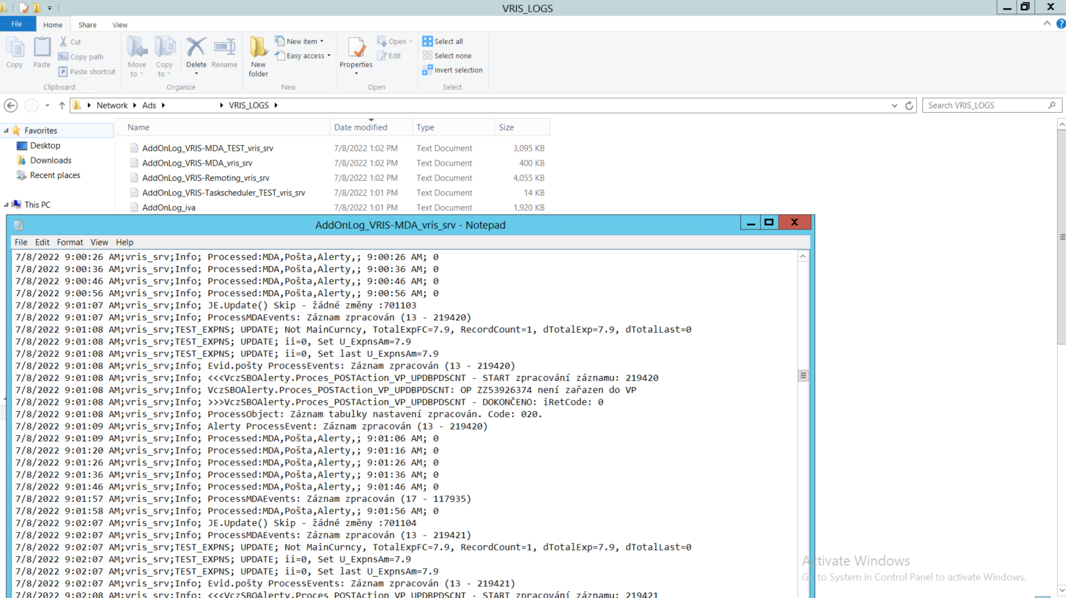The width and height of the screenshot is (1066, 598).
Task: Open the Delete dropdown arrow
Action: (196, 74)
